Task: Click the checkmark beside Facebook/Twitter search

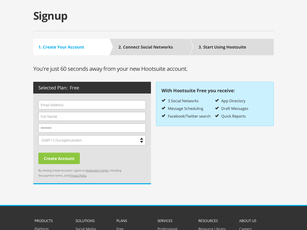Action: [x=163, y=116]
